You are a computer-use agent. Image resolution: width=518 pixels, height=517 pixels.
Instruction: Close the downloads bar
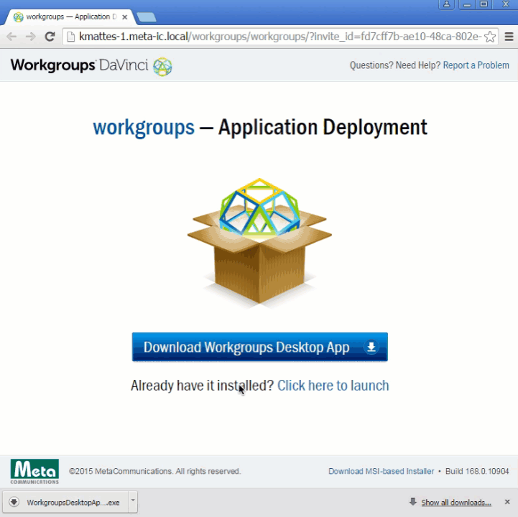(x=507, y=502)
